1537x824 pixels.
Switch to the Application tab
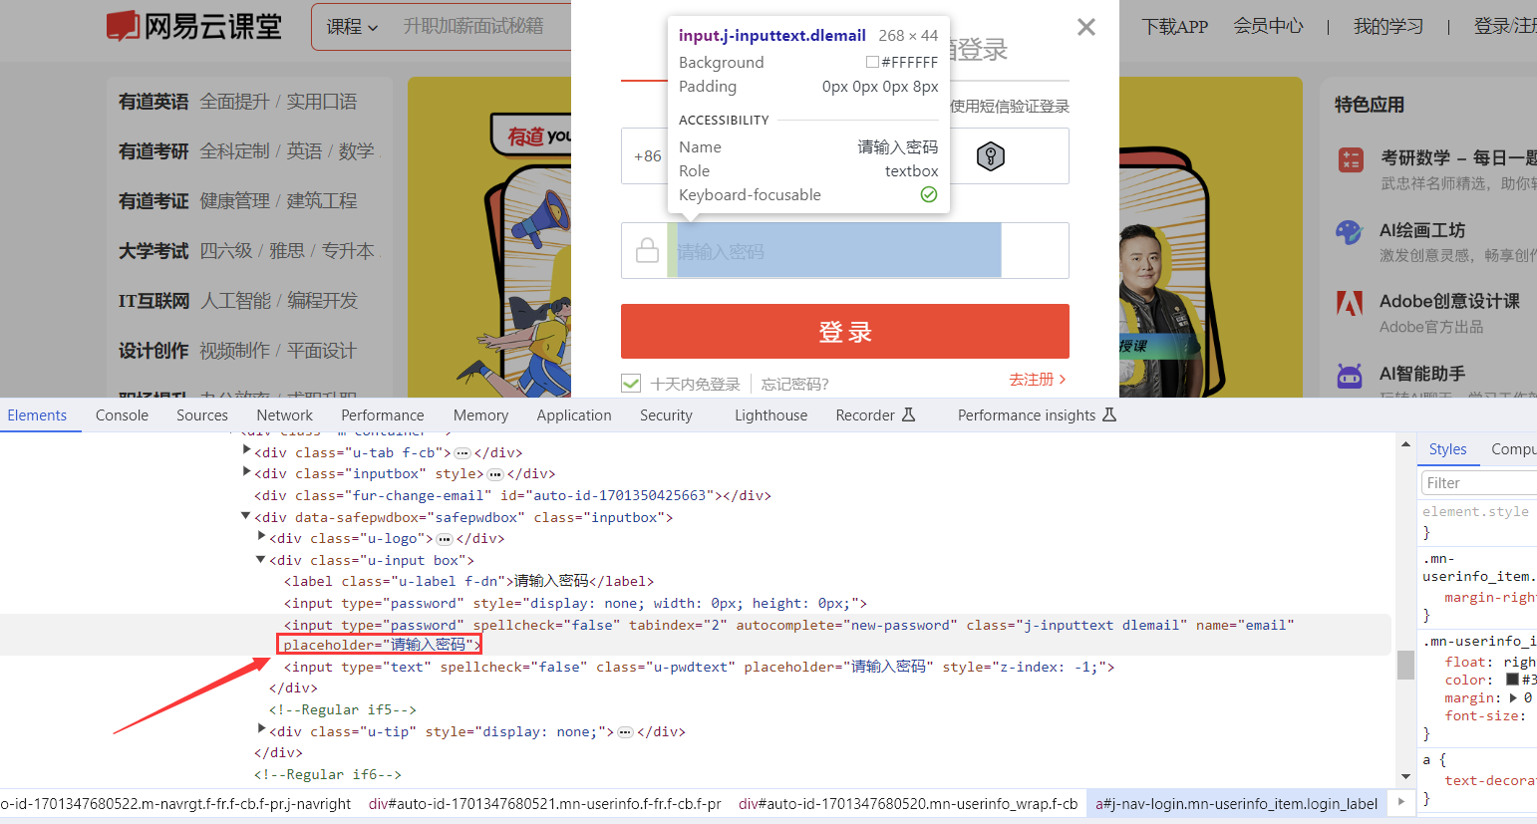tap(574, 414)
